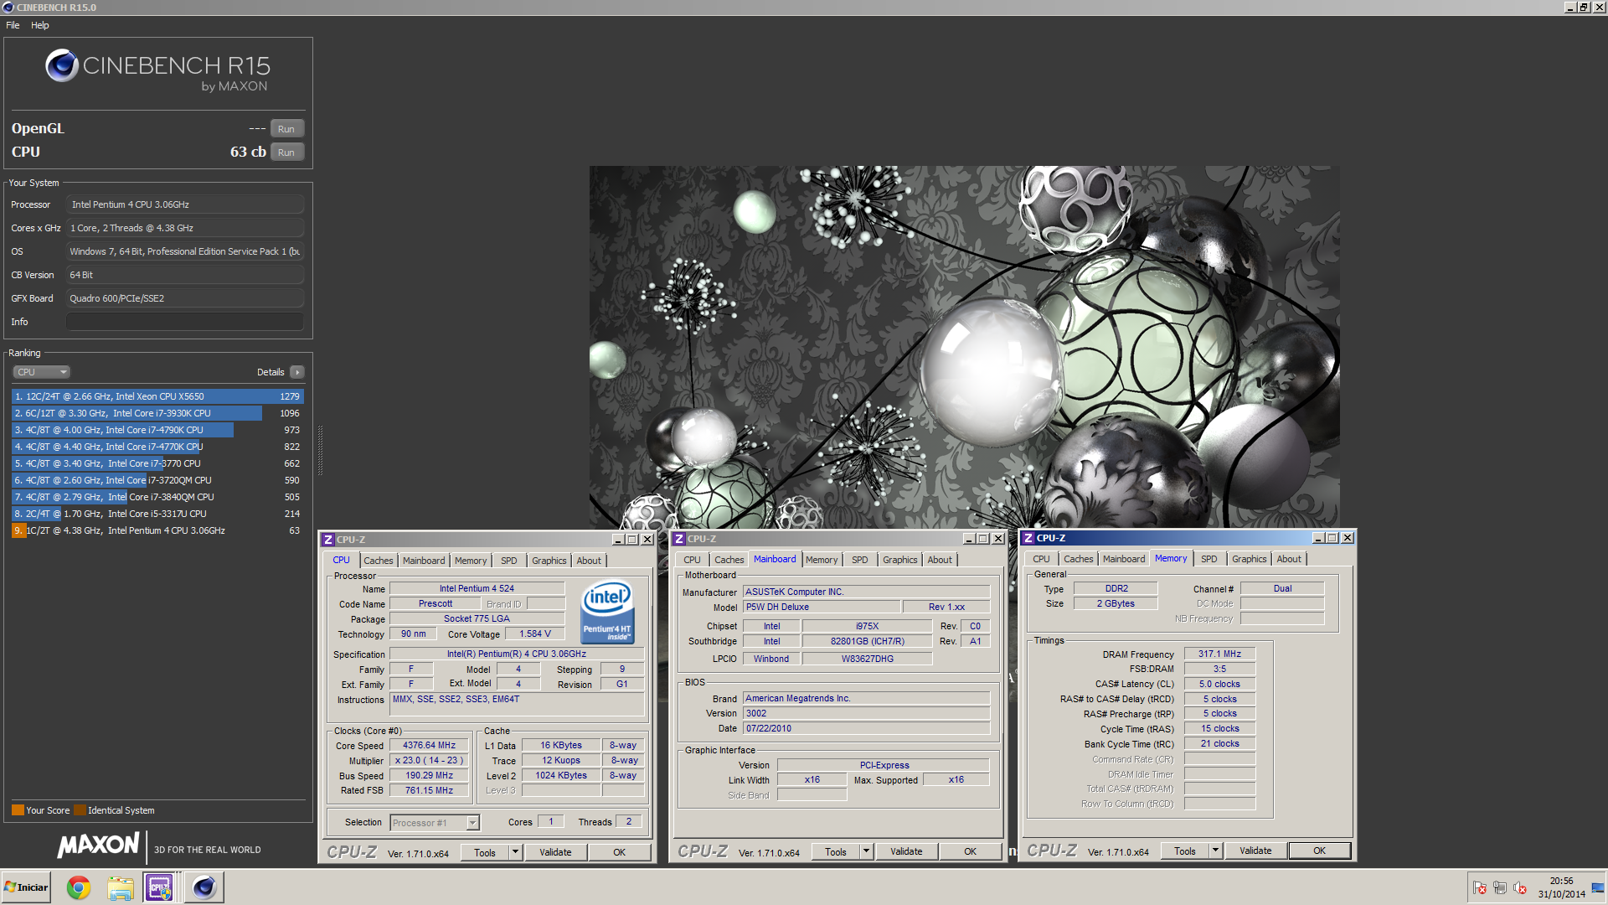
Task: Click the Processor field in Your System
Action: point(185,204)
